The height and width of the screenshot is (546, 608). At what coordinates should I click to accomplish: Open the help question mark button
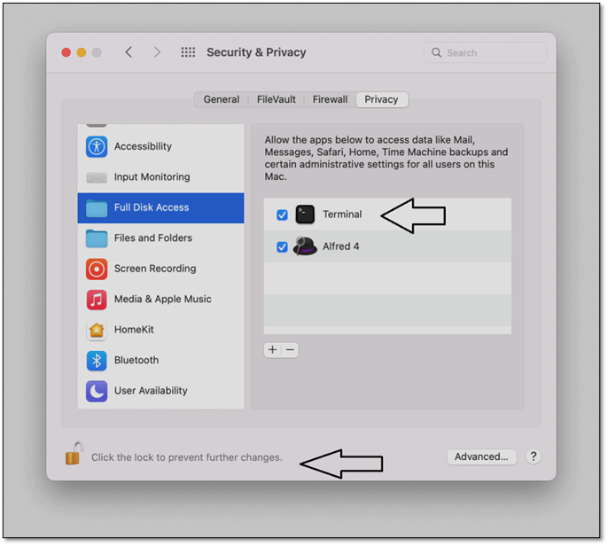[x=533, y=456]
